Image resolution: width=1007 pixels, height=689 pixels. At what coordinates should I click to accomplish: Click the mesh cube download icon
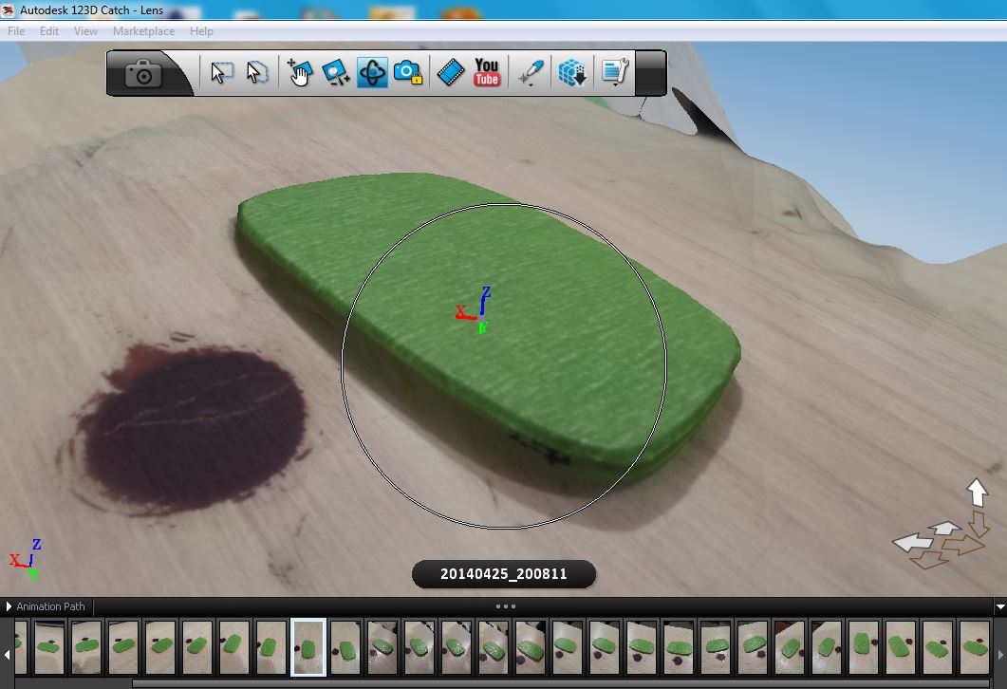tap(572, 72)
